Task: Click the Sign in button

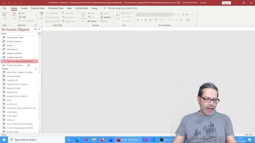Action: pyautogui.click(x=226, y=3)
